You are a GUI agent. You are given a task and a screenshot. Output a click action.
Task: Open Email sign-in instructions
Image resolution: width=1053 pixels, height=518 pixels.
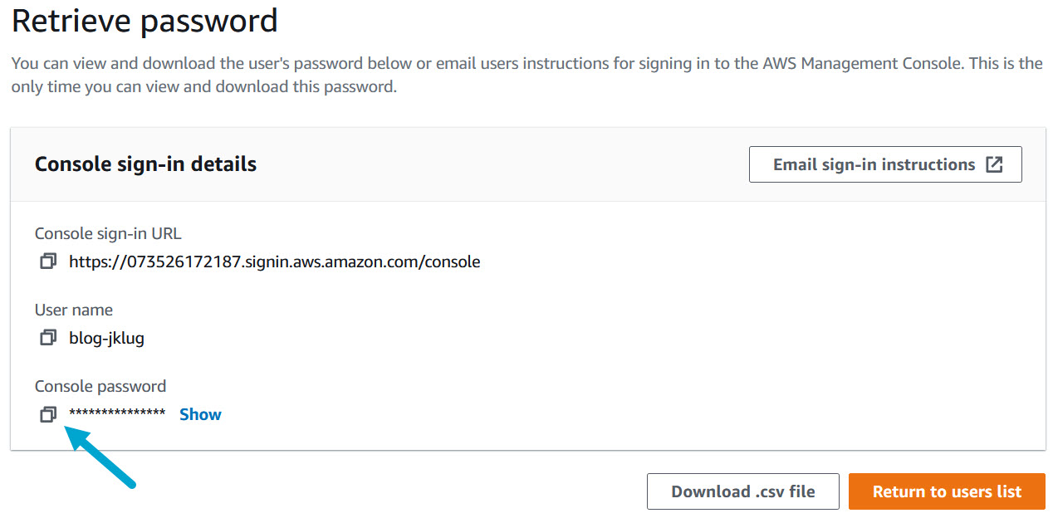(874, 164)
